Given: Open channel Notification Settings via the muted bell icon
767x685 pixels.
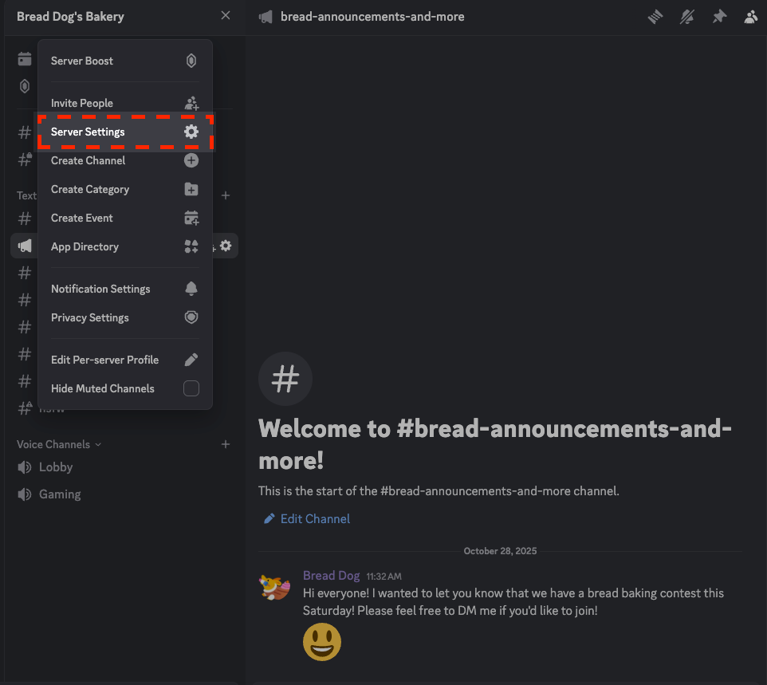Looking at the screenshot, I should pos(687,16).
